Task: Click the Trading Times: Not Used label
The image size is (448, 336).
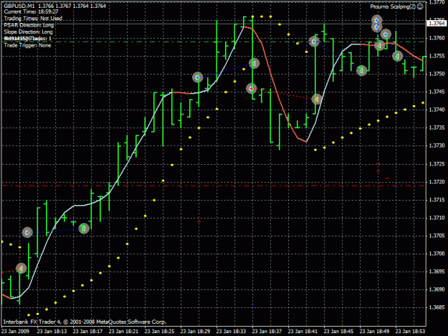Action: [33, 19]
